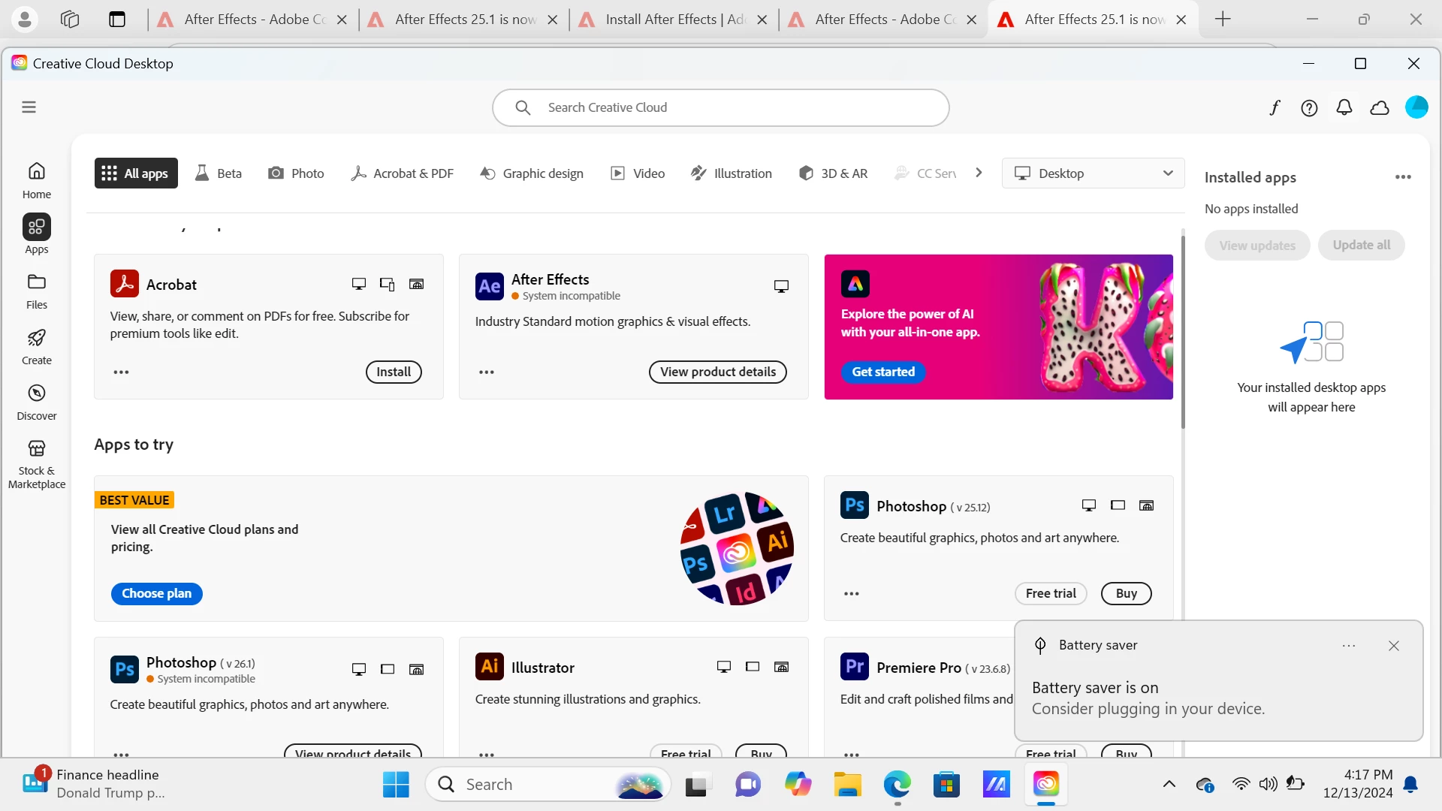Open Fonts via the f icon
Image resolution: width=1442 pixels, height=811 pixels.
pos(1275,108)
